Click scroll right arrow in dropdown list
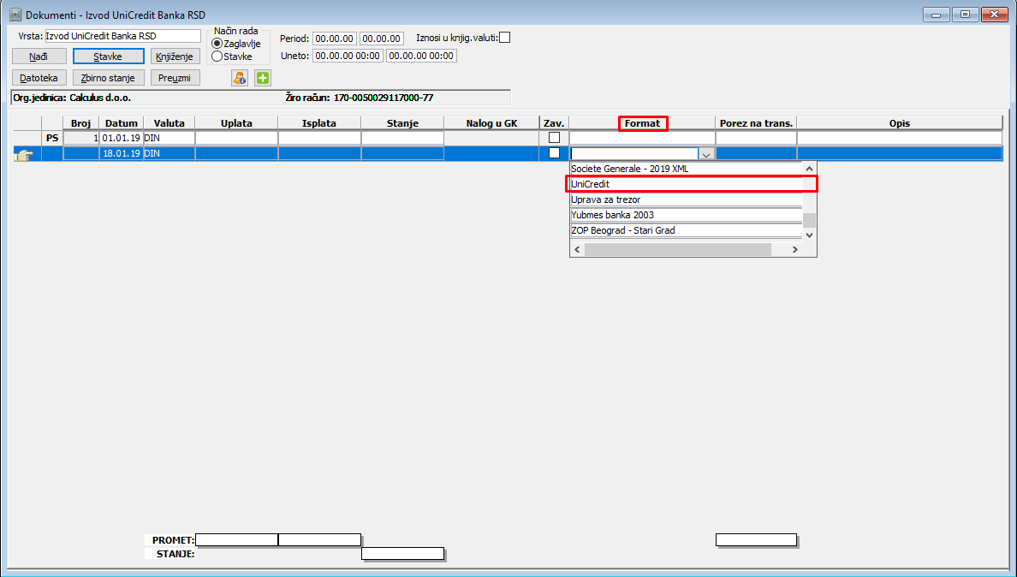The height and width of the screenshot is (577, 1017). click(794, 249)
